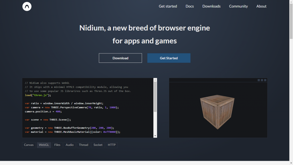
Task: Click the Download button
Action: pyautogui.click(x=120, y=58)
